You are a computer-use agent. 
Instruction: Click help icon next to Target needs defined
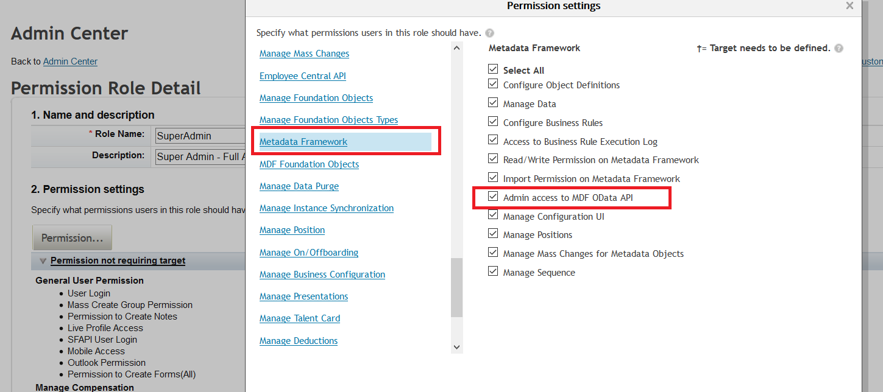[839, 48]
